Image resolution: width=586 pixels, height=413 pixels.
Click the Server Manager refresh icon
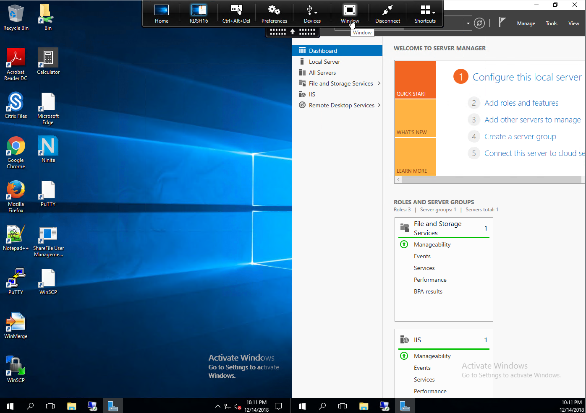pyautogui.click(x=479, y=23)
